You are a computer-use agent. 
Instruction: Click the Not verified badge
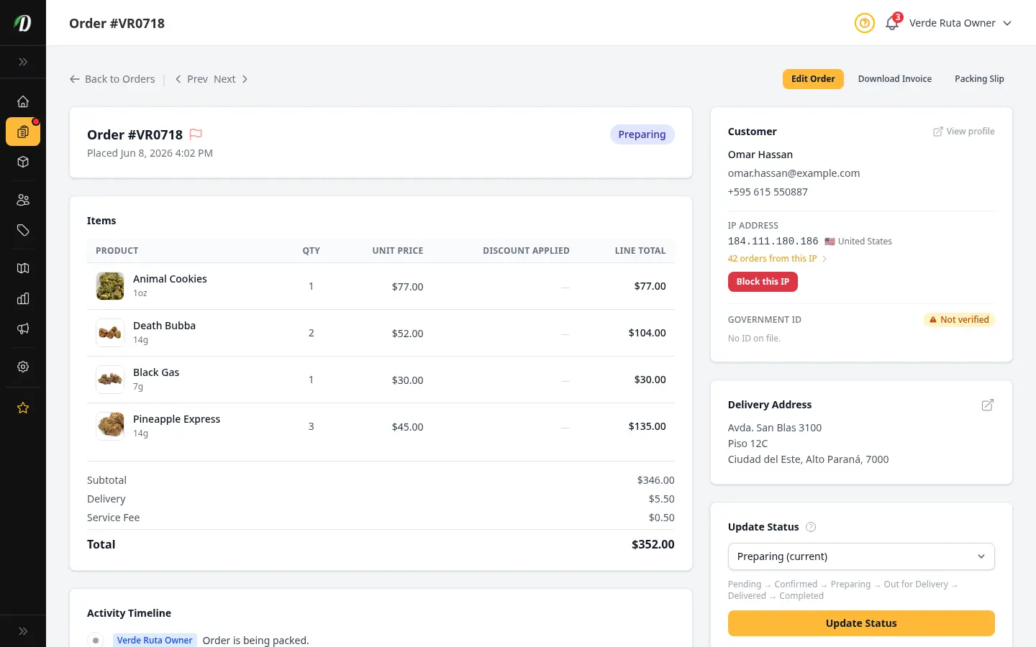click(959, 320)
